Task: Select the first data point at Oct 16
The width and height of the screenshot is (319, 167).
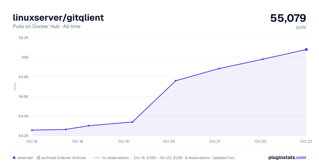Action: click(x=32, y=130)
